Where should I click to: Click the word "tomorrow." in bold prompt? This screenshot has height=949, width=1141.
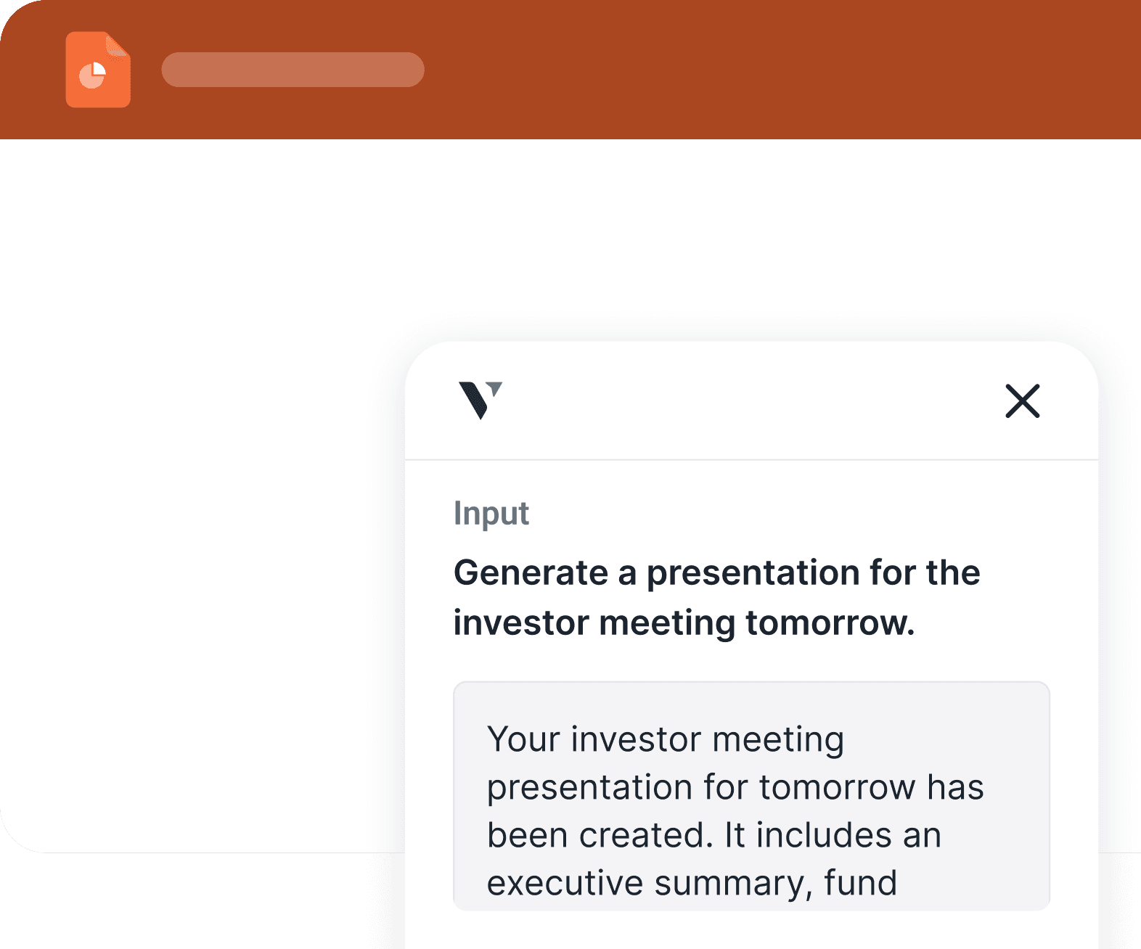(x=830, y=623)
